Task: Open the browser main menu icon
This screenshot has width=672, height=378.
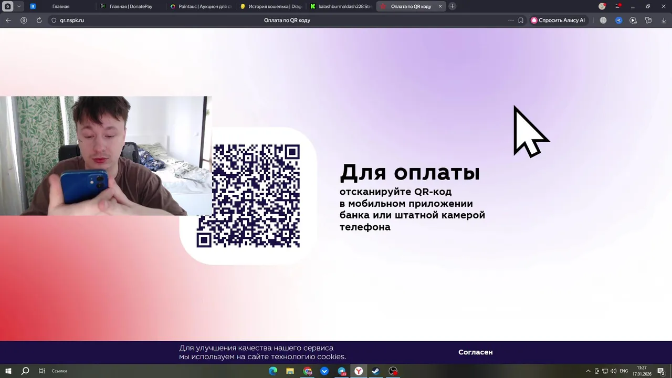Action: coord(618,6)
